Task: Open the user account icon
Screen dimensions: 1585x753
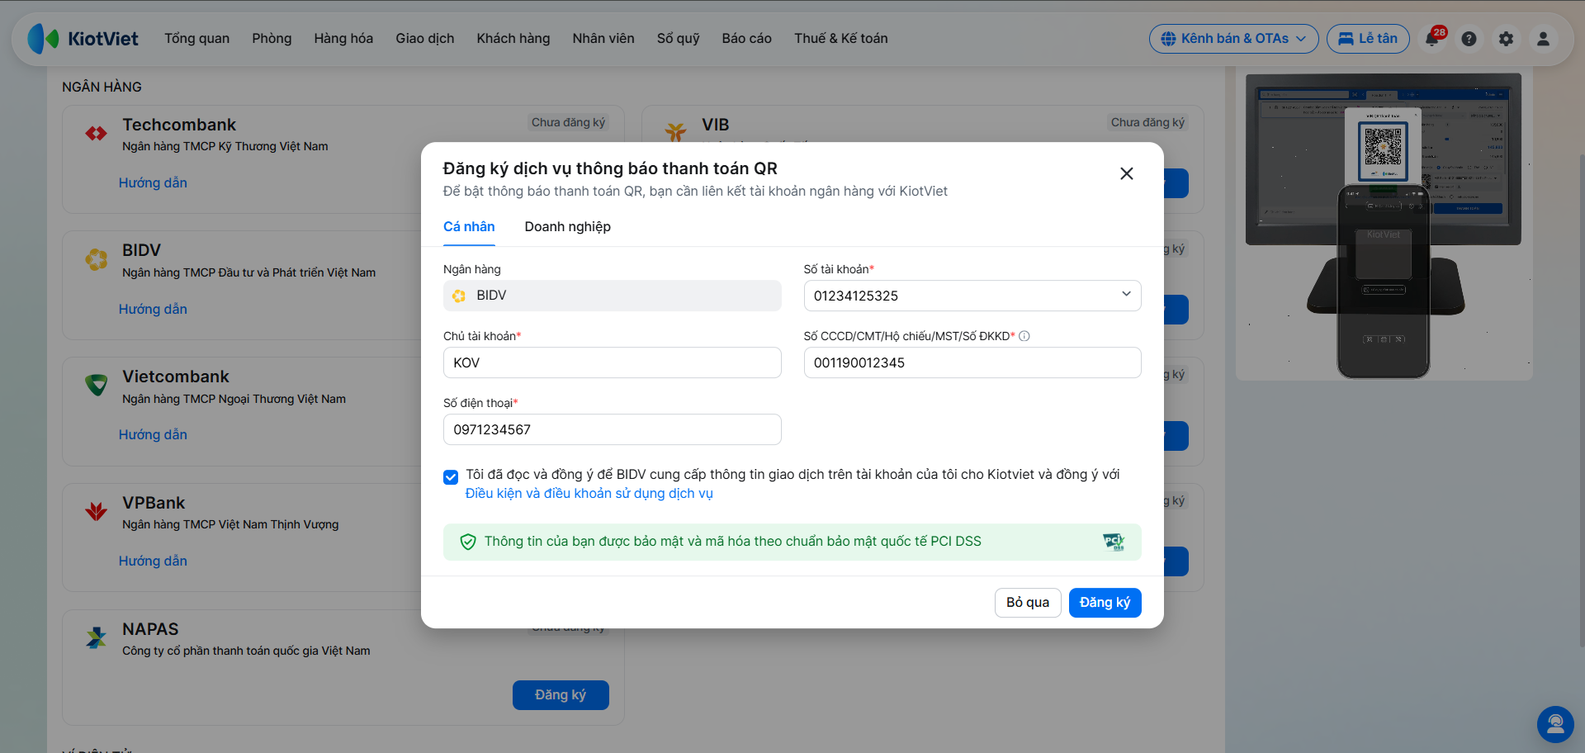Action: click(x=1543, y=39)
